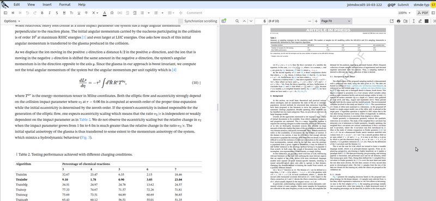Insert a special Omega character
The image size is (436, 201).
[112, 13]
